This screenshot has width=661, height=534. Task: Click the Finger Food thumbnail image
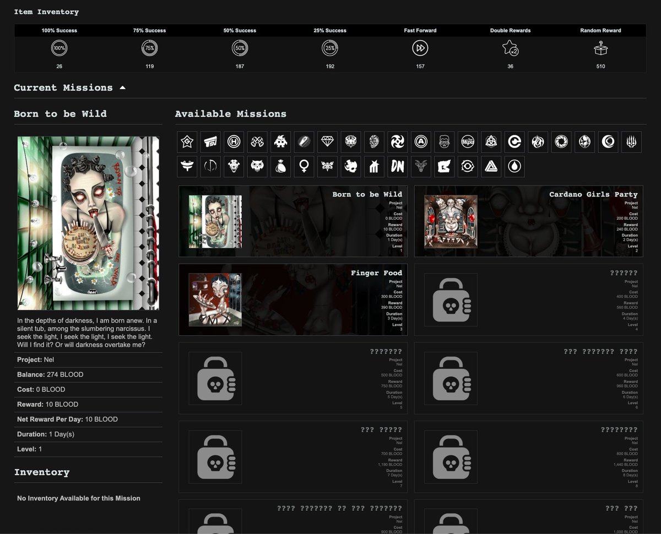tap(215, 300)
